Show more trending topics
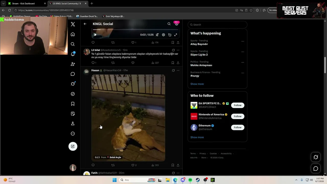The height and width of the screenshot is (184, 327). 197,84
